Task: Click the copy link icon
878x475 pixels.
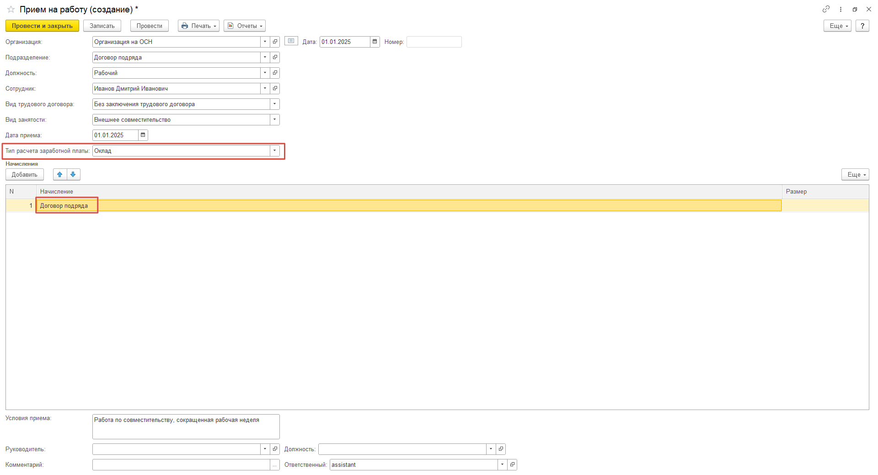Action: (x=826, y=9)
